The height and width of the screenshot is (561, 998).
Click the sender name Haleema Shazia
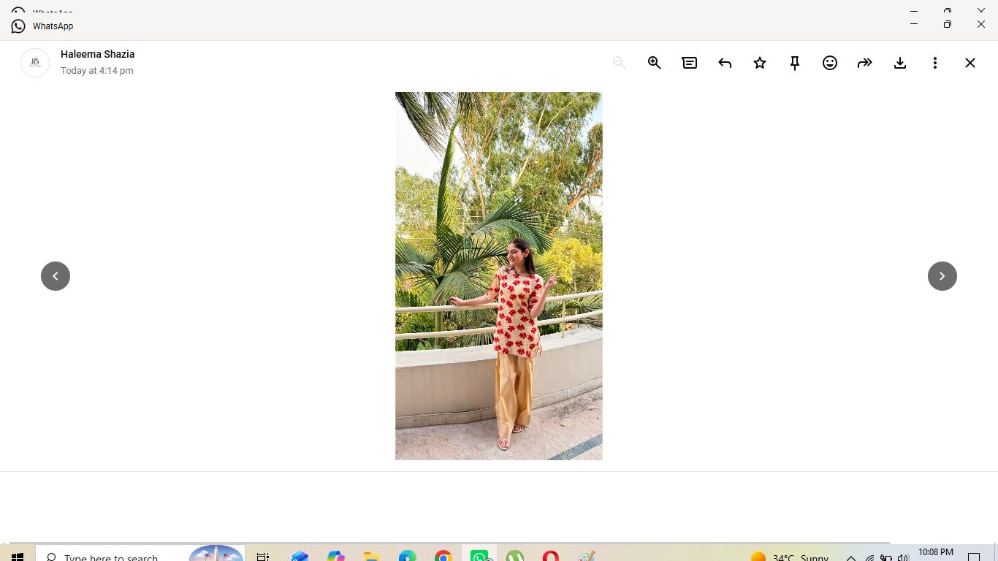(97, 54)
